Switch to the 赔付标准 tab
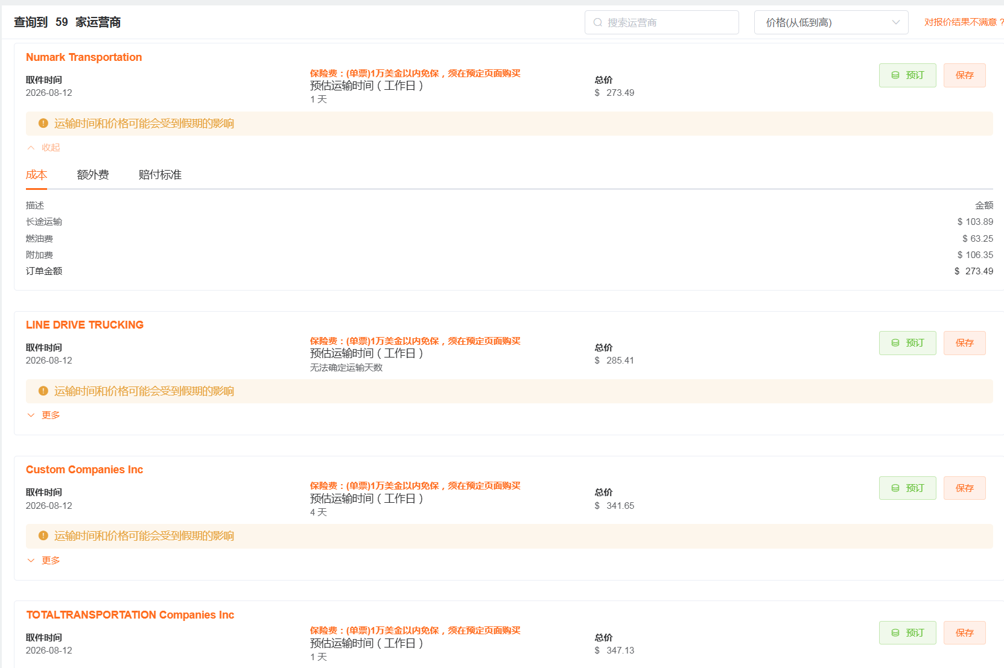The width and height of the screenshot is (1004, 668). point(160,175)
